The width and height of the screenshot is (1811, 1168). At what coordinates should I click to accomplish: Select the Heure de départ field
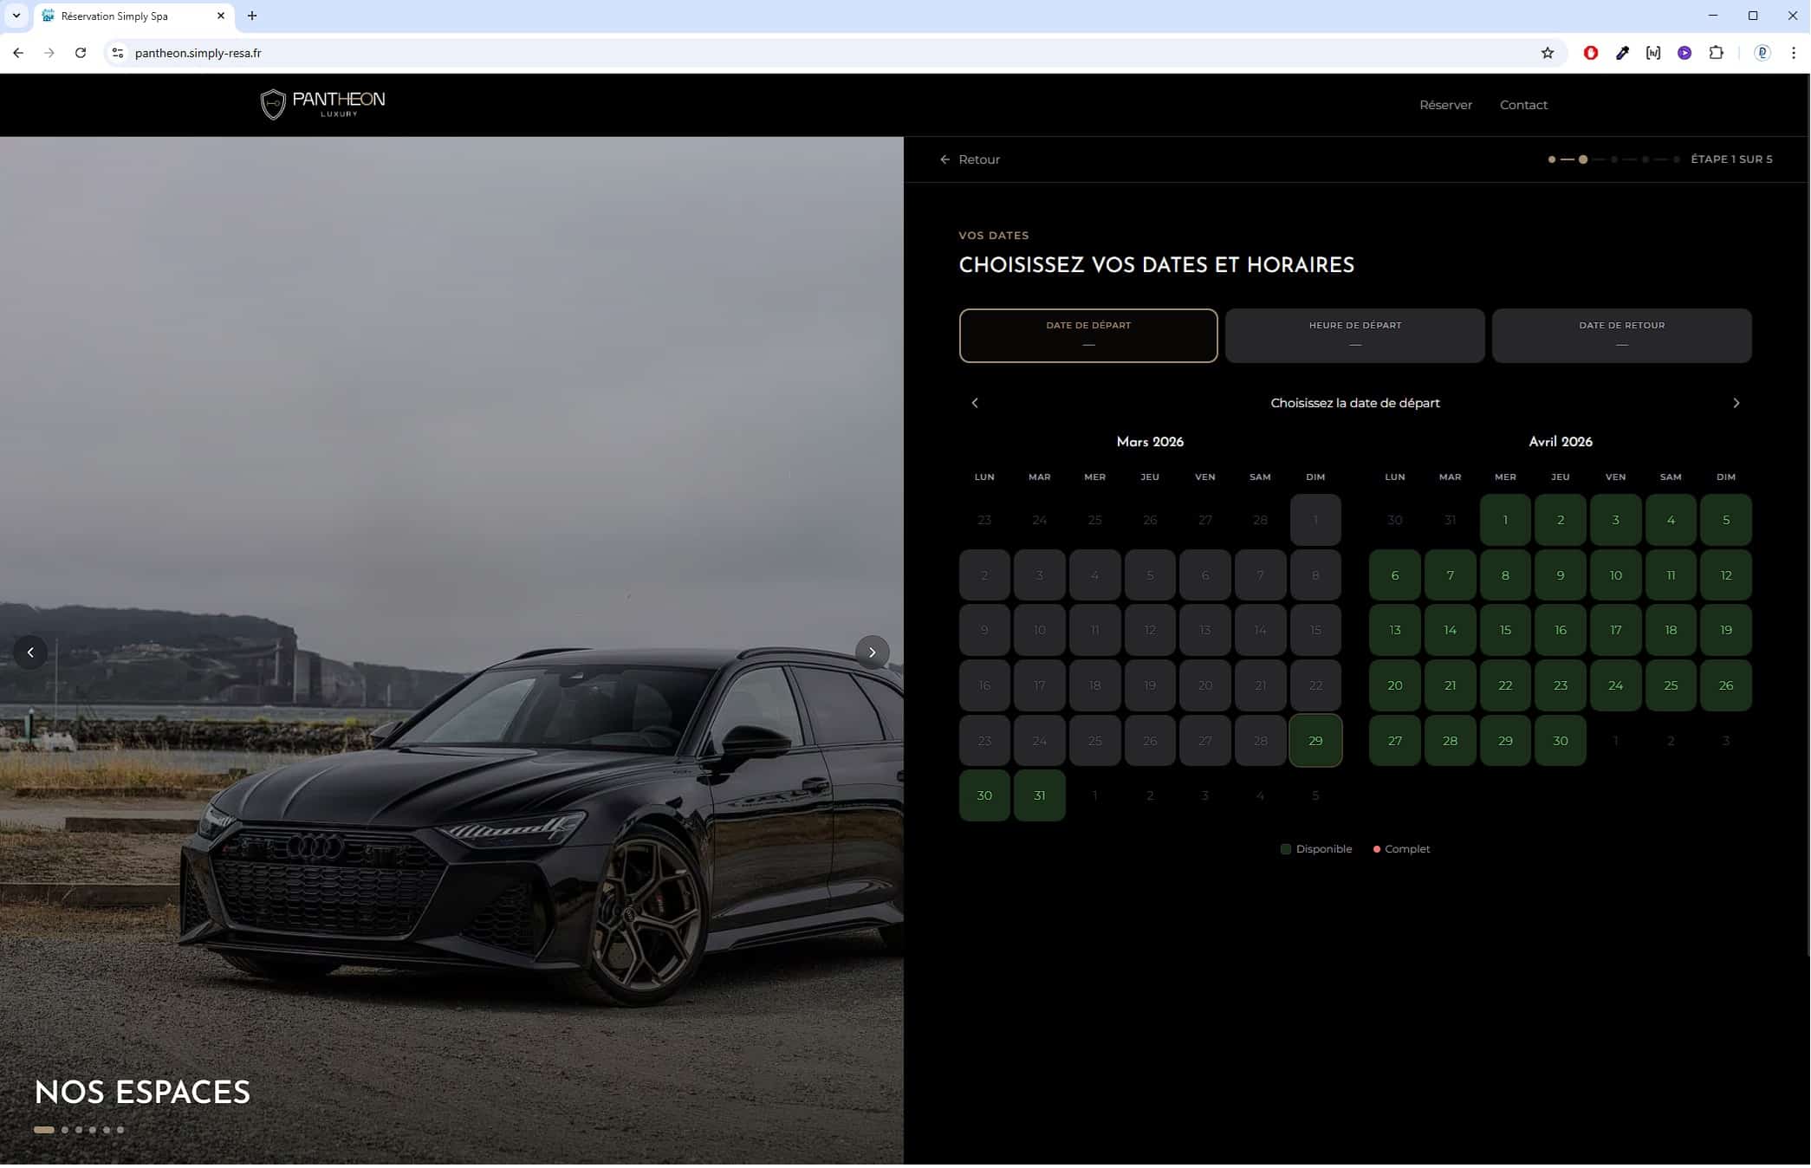(x=1354, y=335)
